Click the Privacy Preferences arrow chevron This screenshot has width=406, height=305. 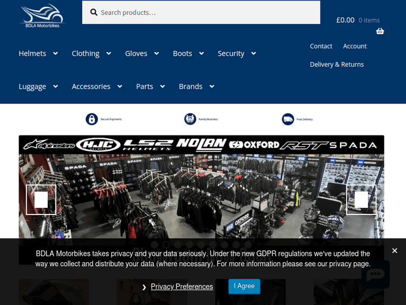(144, 287)
